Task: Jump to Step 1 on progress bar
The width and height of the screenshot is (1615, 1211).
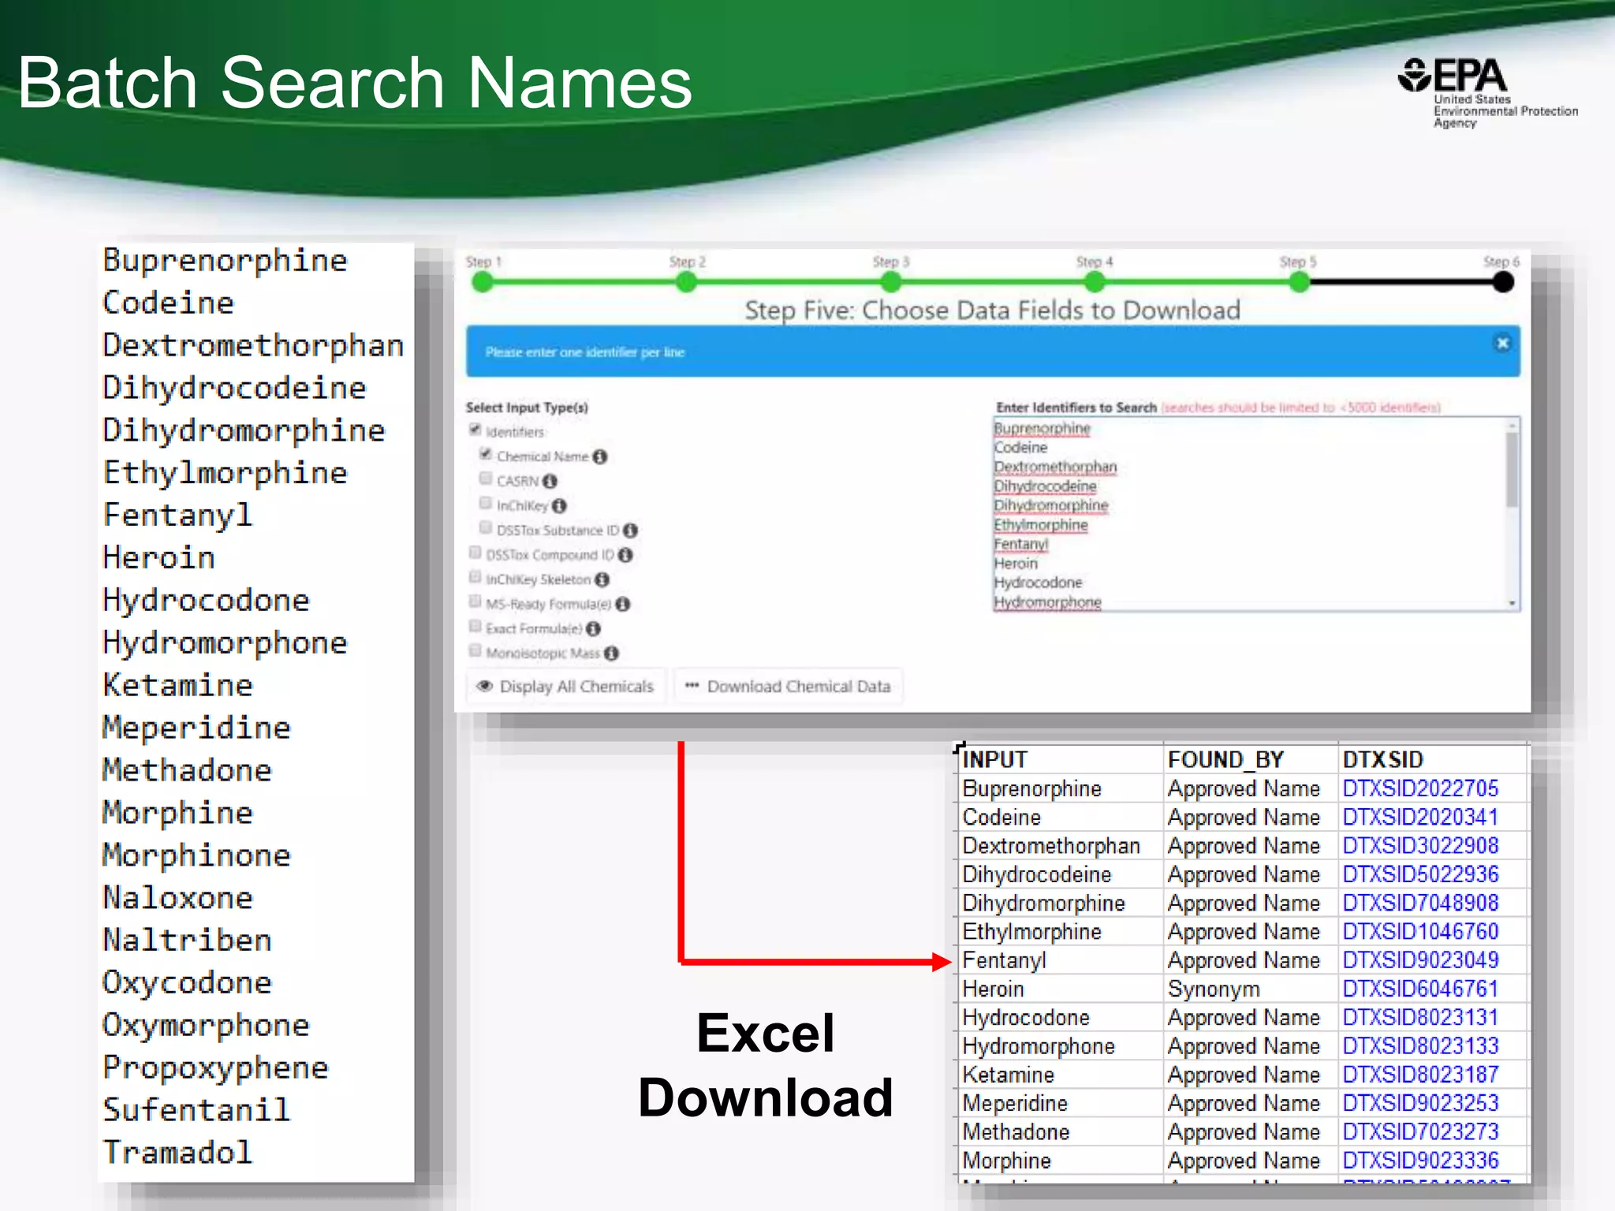Action: coord(483,282)
